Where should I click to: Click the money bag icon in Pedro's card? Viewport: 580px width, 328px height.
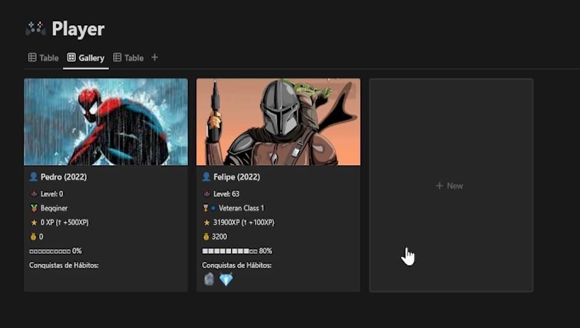[33, 237]
